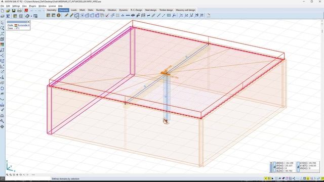Viewport: 324px width, 182px height.
Task: Click the Line elements icon with red diagonal
Action: [107, 15]
